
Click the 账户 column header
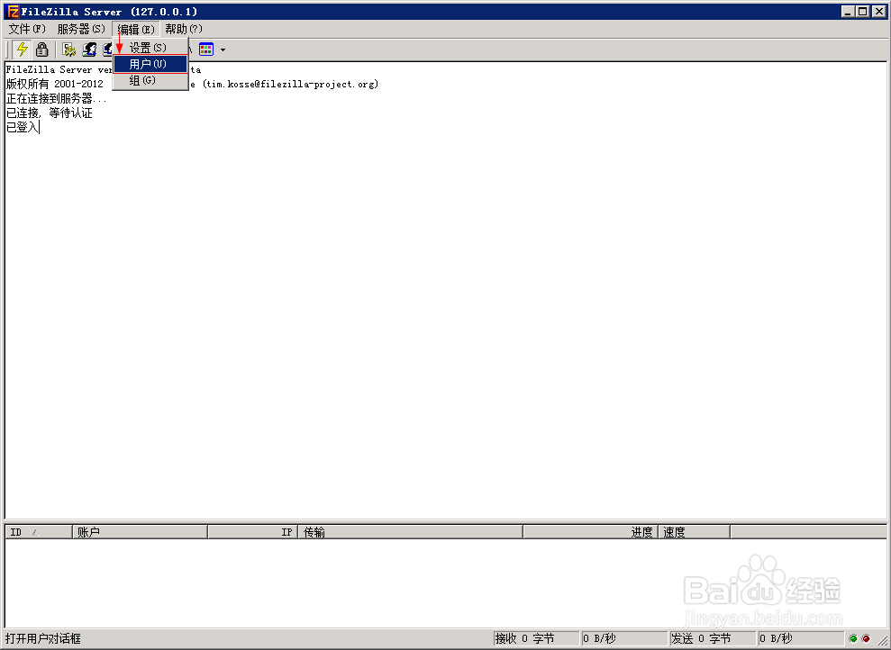[x=140, y=532]
